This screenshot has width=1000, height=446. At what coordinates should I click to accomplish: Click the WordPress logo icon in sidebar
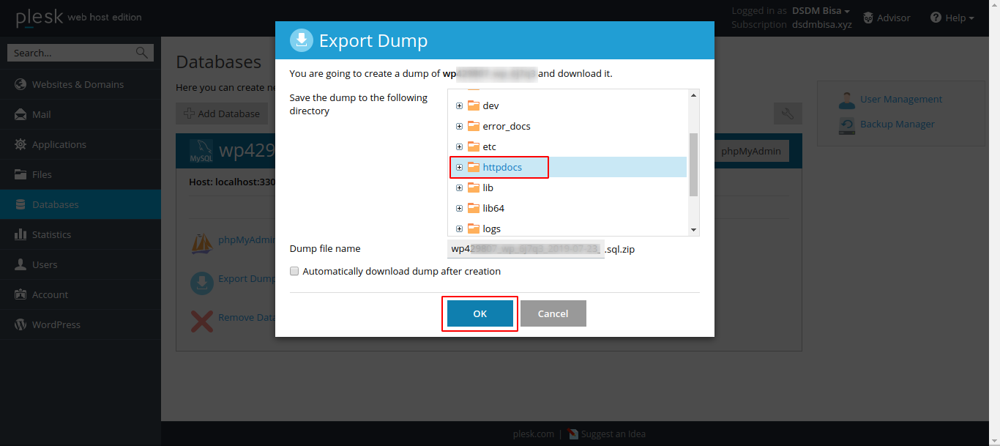(x=20, y=324)
